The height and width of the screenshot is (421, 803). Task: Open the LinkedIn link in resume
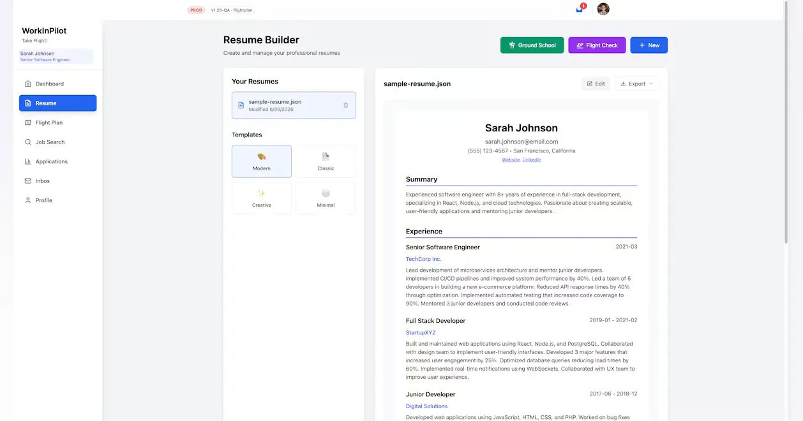(x=532, y=159)
